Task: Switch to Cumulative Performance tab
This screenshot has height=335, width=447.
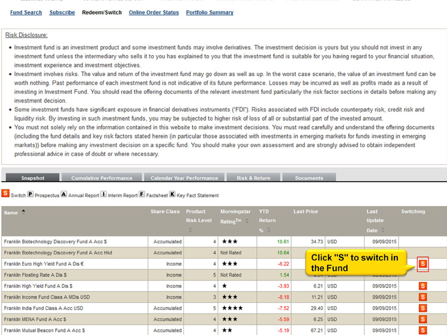Action: (x=102, y=177)
